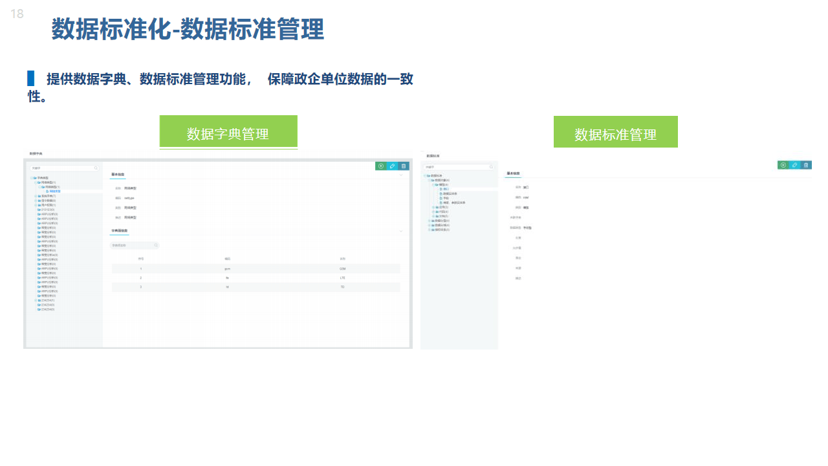Collapse the 数据标准 root tree node
This screenshot has height=466, width=828.
pos(424,175)
